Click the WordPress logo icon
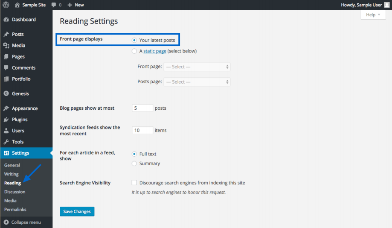This screenshot has width=392, height=228. point(6,5)
